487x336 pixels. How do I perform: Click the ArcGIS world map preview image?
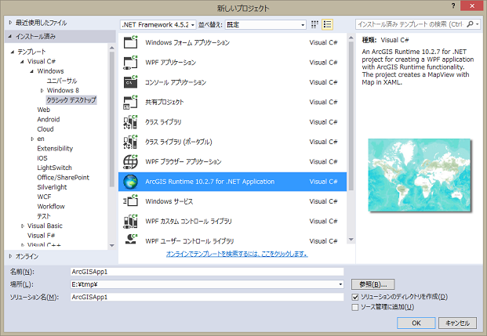click(420, 175)
